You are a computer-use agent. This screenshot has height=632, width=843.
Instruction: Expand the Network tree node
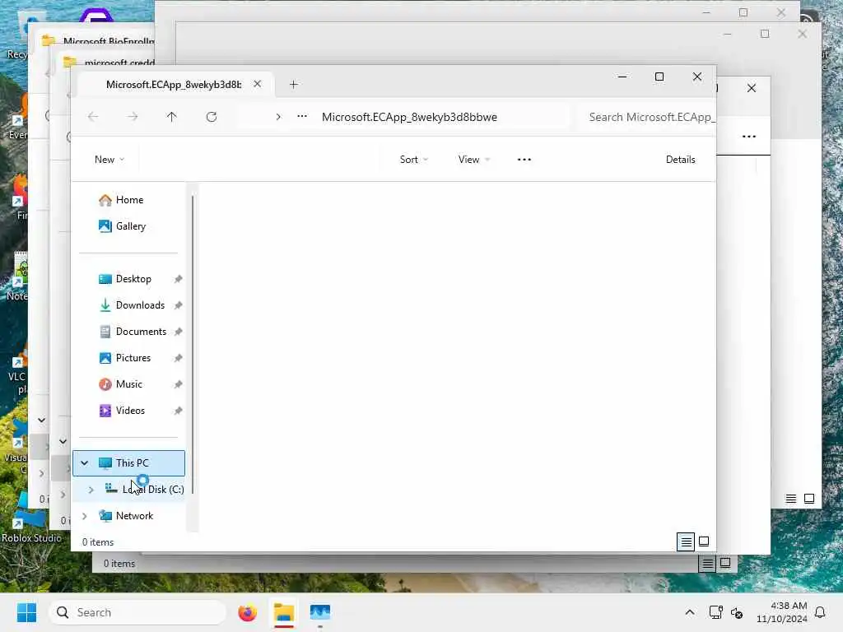pos(85,516)
